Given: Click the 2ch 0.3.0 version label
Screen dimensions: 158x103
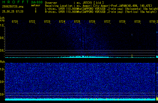Looking at the screenshot, I should point(37,2).
